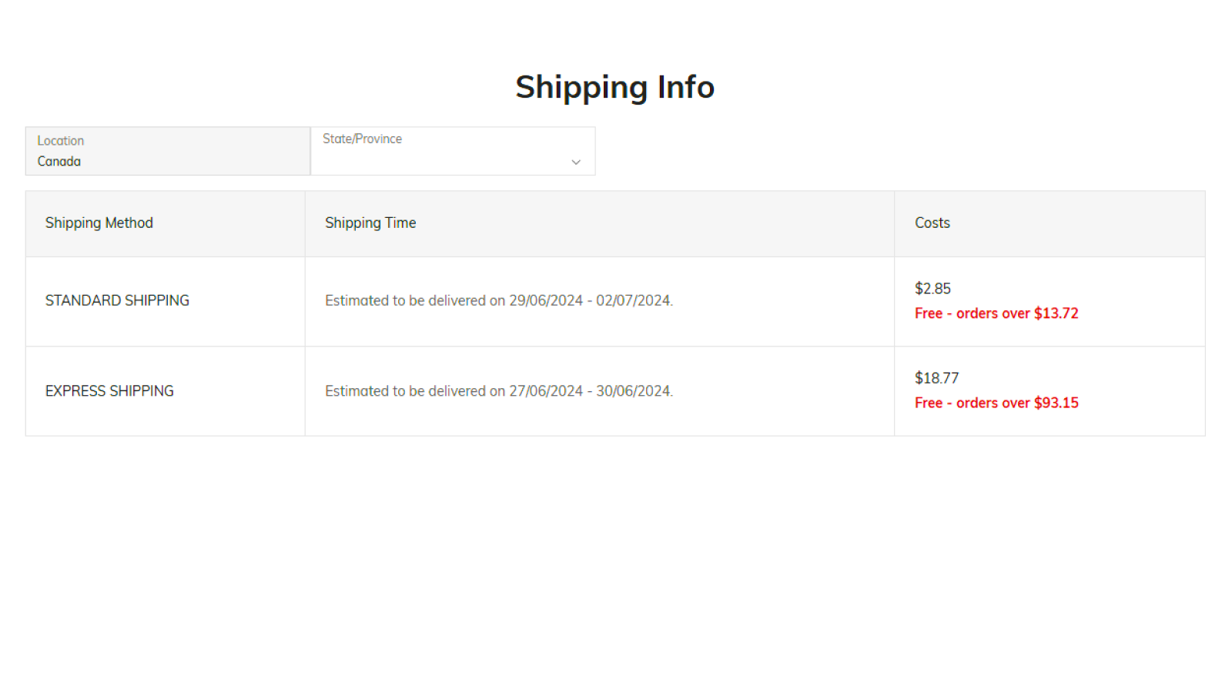
Task: Click express shipping's 'Estimated to be delivered' words
Action: coord(405,391)
